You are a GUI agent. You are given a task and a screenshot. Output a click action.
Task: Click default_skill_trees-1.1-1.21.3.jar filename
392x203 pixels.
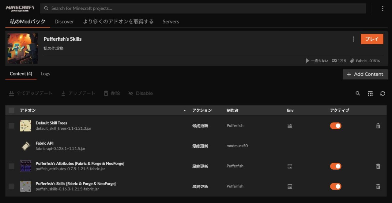(x=63, y=128)
